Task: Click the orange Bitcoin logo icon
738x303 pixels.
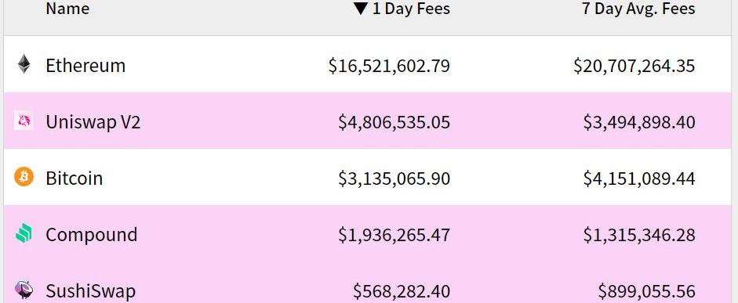Action: (x=24, y=177)
